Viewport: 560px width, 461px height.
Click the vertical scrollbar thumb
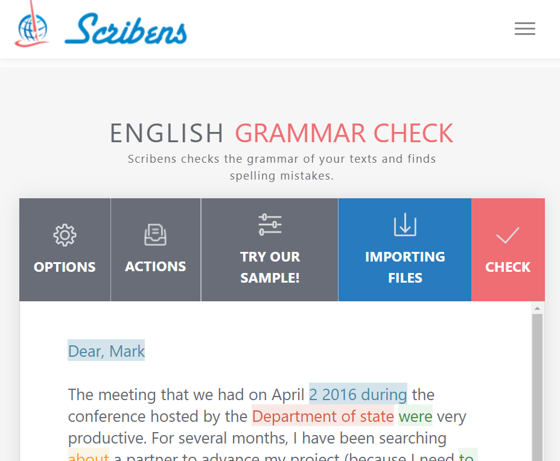coord(537,386)
